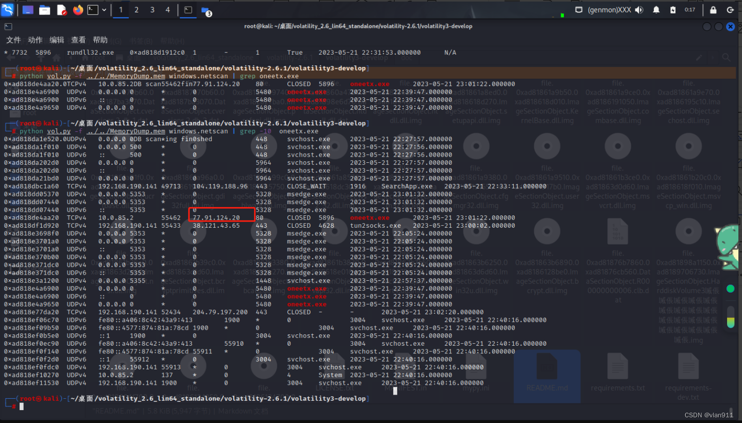Image resolution: width=742 pixels, height=423 pixels.
Task: Click the timestamp 2023-05-21 23:00:02.000000
Action: [x=464, y=226]
